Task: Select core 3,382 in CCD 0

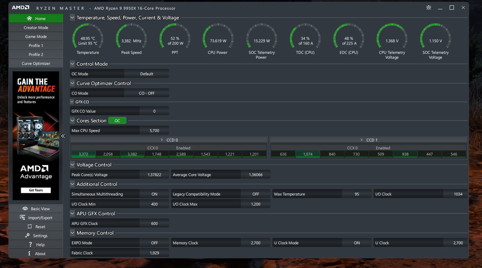Action: point(132,154)
